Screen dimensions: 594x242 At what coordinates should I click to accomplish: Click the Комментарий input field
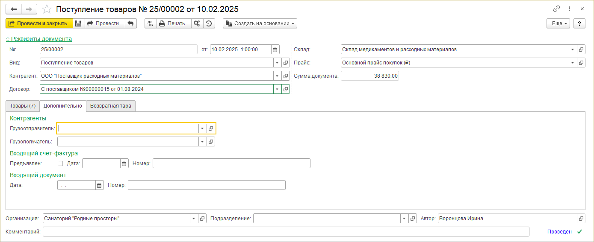(286, 232)
